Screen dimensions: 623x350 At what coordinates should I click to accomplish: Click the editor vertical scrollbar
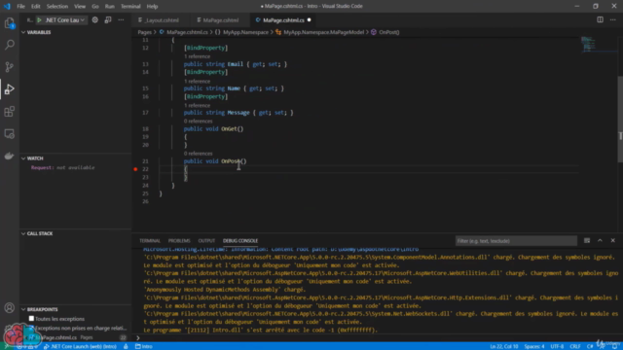[x=620, y=119]
